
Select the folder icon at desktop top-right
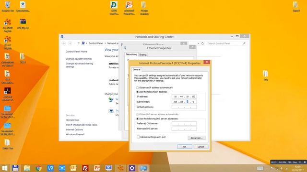(296, 6)
